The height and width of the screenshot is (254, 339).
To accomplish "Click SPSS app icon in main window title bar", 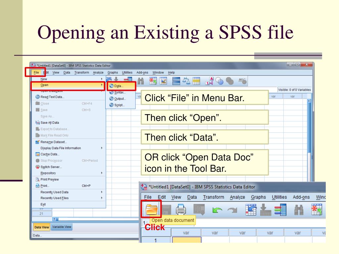I will (x=33, y=65).
